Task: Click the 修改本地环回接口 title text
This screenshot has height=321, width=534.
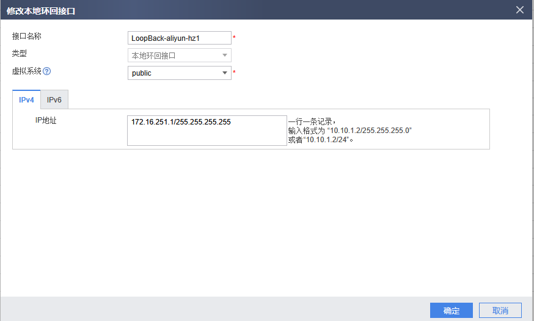Action: click(x=42, y=10)
